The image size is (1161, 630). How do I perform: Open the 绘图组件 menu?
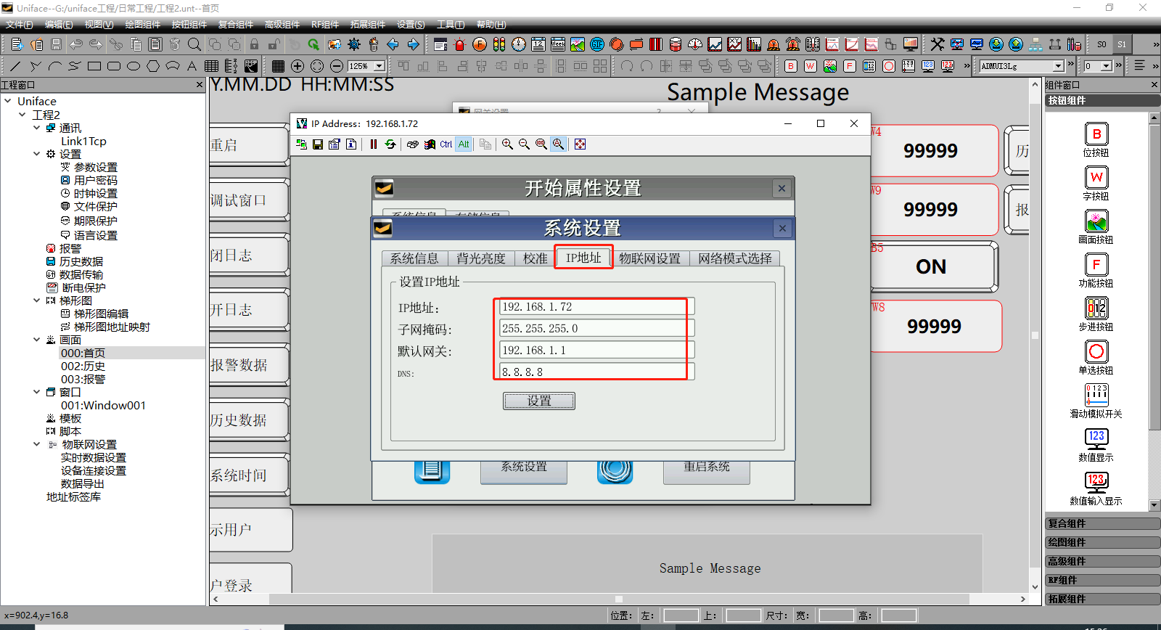pyautogui.click(x=143, y=25)
